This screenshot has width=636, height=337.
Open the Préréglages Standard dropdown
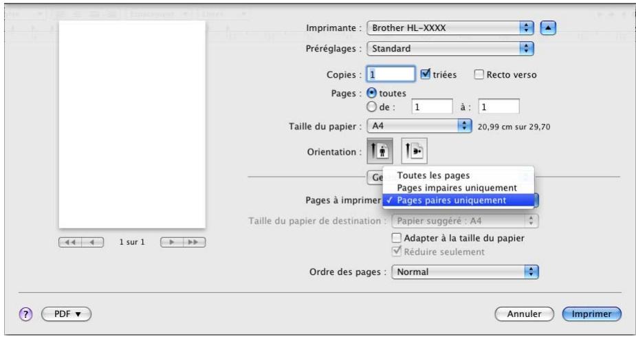click(x=450, y=49)
